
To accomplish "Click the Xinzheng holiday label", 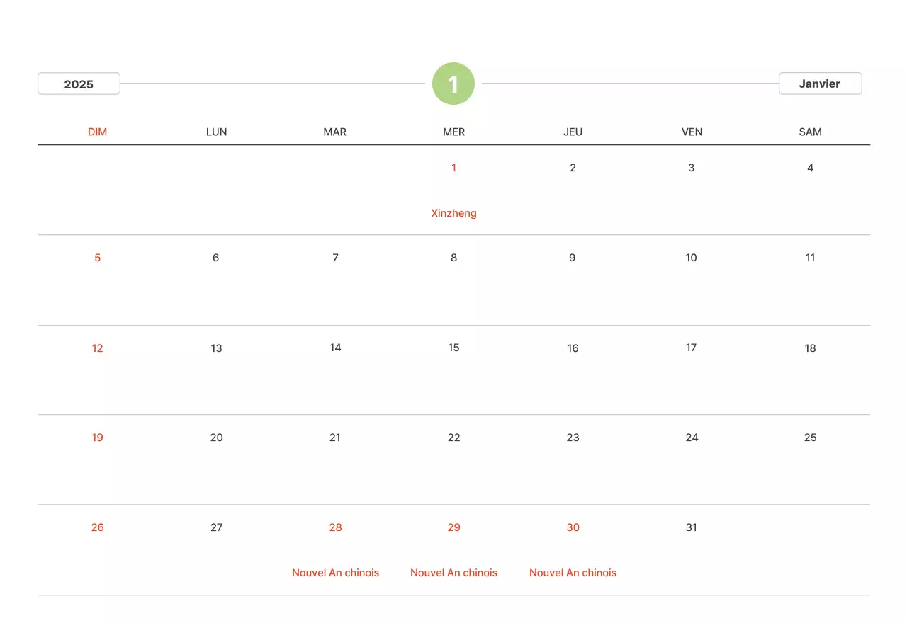I will tap(453, 213).
